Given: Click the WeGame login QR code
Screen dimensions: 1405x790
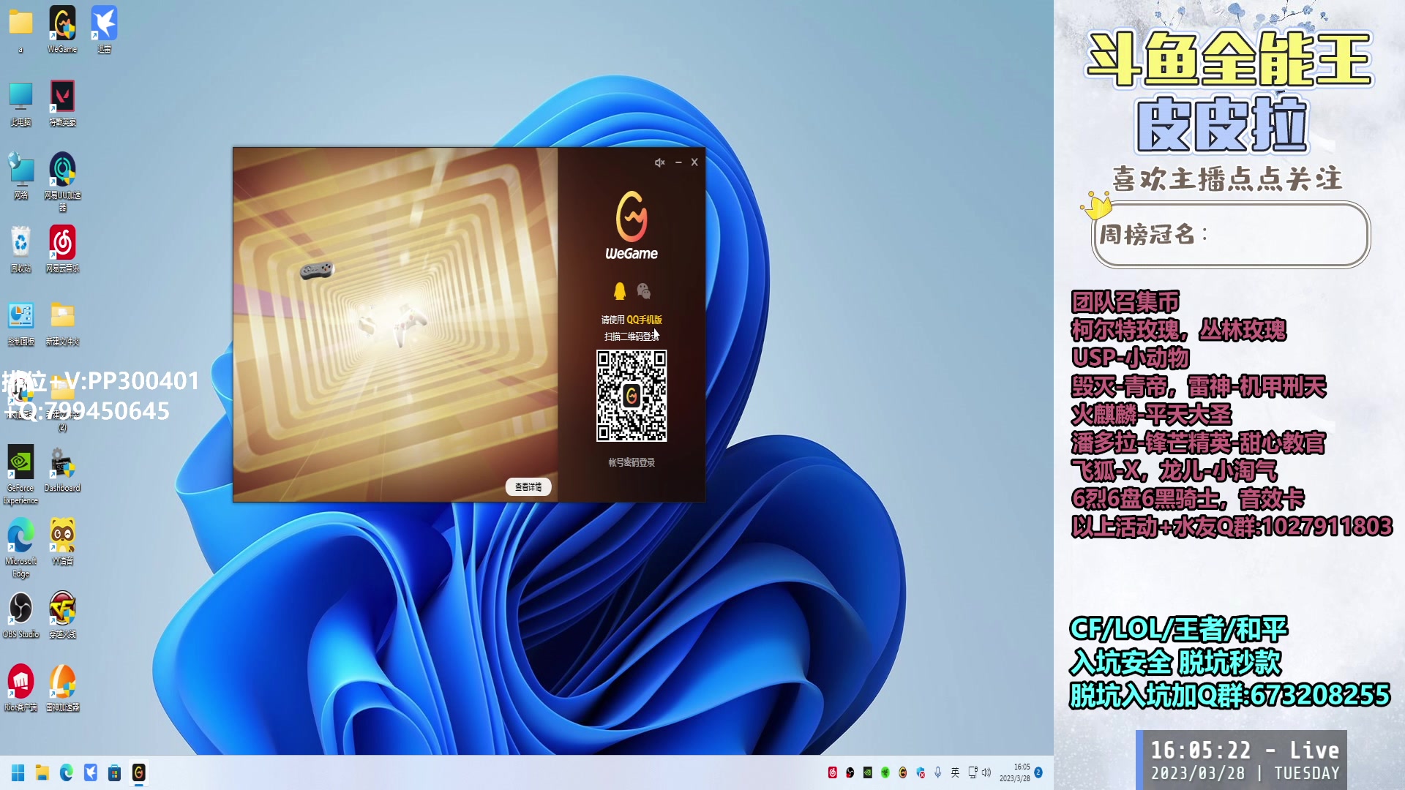Looking at the screenshot, I should pyautogui.click(x=632, y=396).
